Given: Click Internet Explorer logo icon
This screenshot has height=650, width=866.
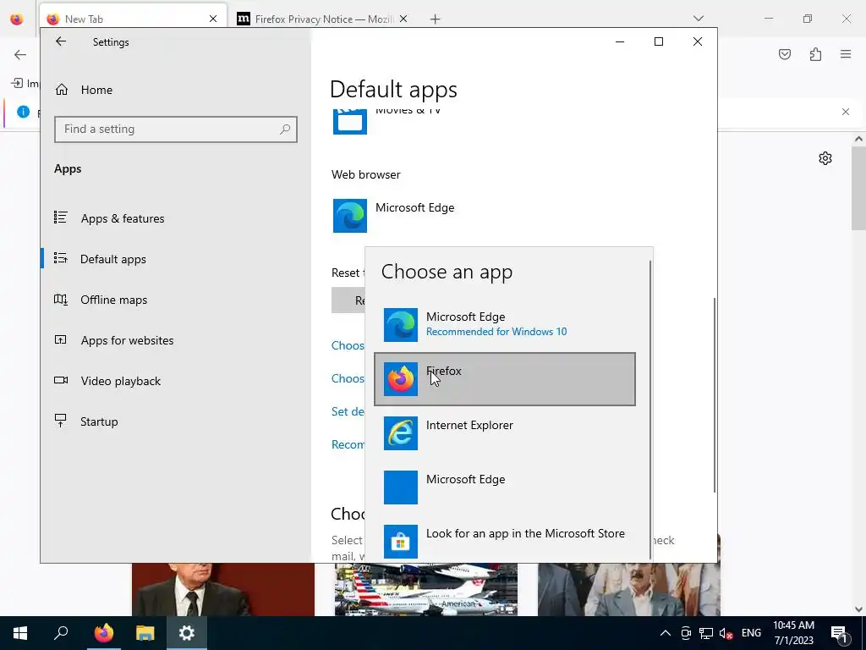Looking at the screenshot, I should pyautogui.click(x=401, y=433).
